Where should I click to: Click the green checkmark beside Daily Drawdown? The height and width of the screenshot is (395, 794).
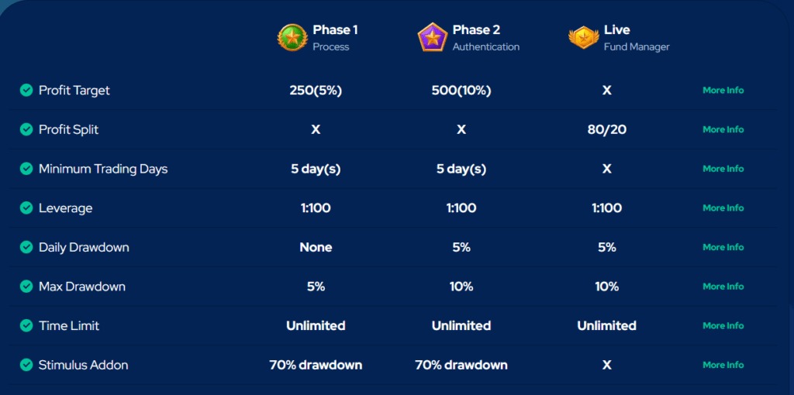point(26,248)
